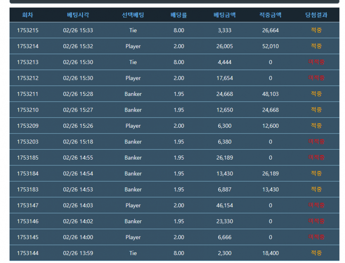Click bet time 02/26 15:27
Image resolution: width=345 pixels, height=263 pixels.
point(78,110)
